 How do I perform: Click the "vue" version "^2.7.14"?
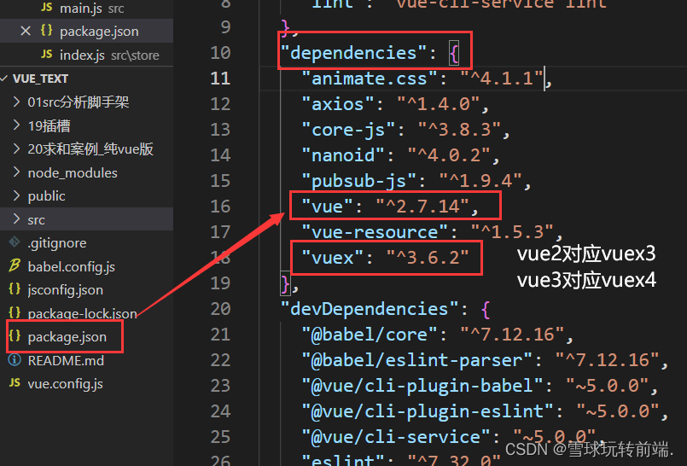pyautogui.click(x=422, y=207)
